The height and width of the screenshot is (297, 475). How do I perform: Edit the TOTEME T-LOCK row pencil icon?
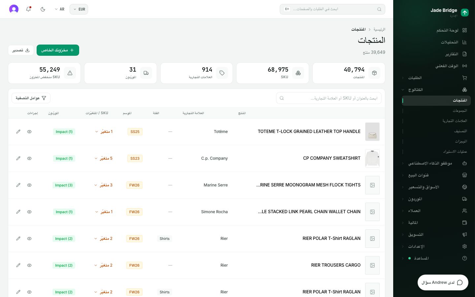coord(18,132)
